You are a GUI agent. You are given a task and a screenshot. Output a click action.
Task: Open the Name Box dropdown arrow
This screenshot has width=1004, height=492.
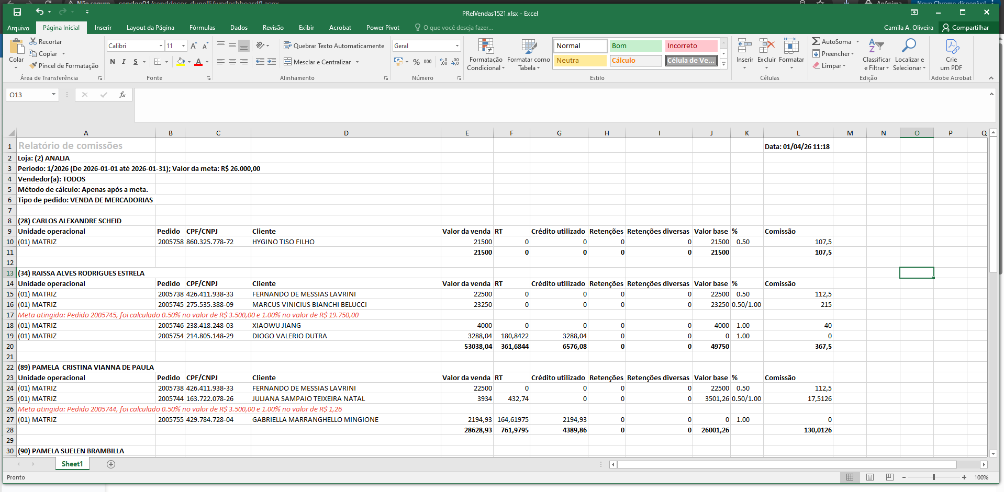[53, 95]
